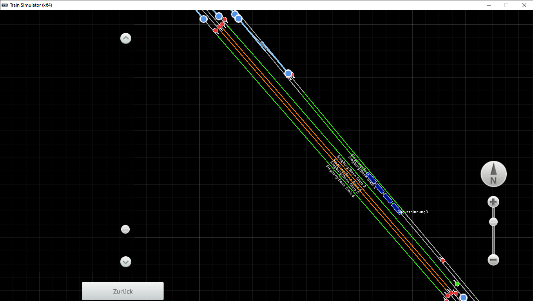
Task: Click the Zurück button
Action: tap(123, 291)
